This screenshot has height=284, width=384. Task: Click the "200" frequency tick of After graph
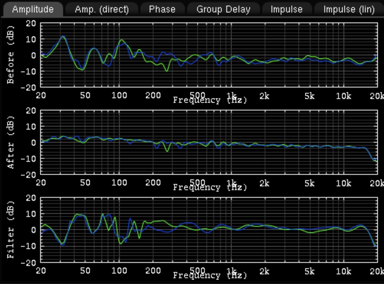[153, 182]
